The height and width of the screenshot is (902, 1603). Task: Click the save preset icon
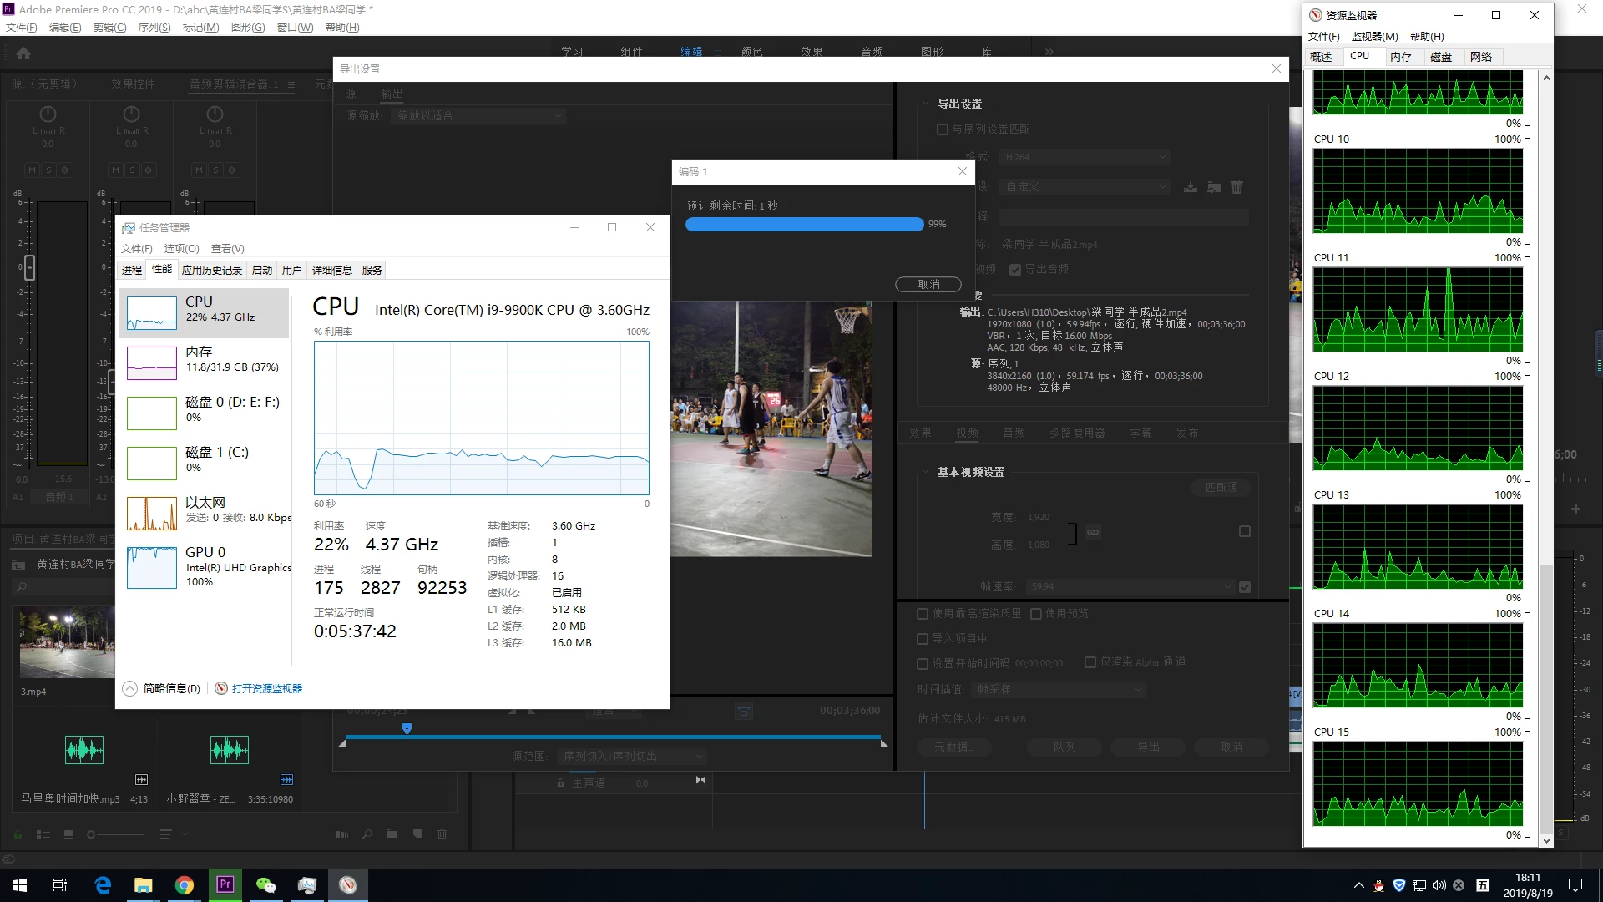pos(1190,187)
